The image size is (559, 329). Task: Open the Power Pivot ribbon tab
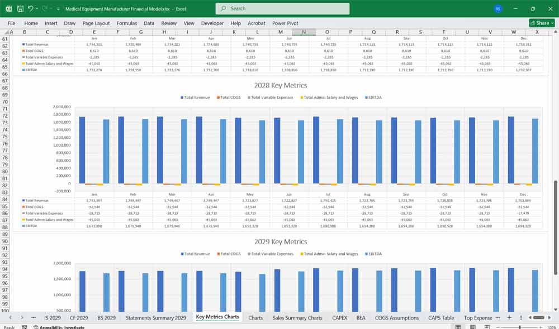coord(285,23)
